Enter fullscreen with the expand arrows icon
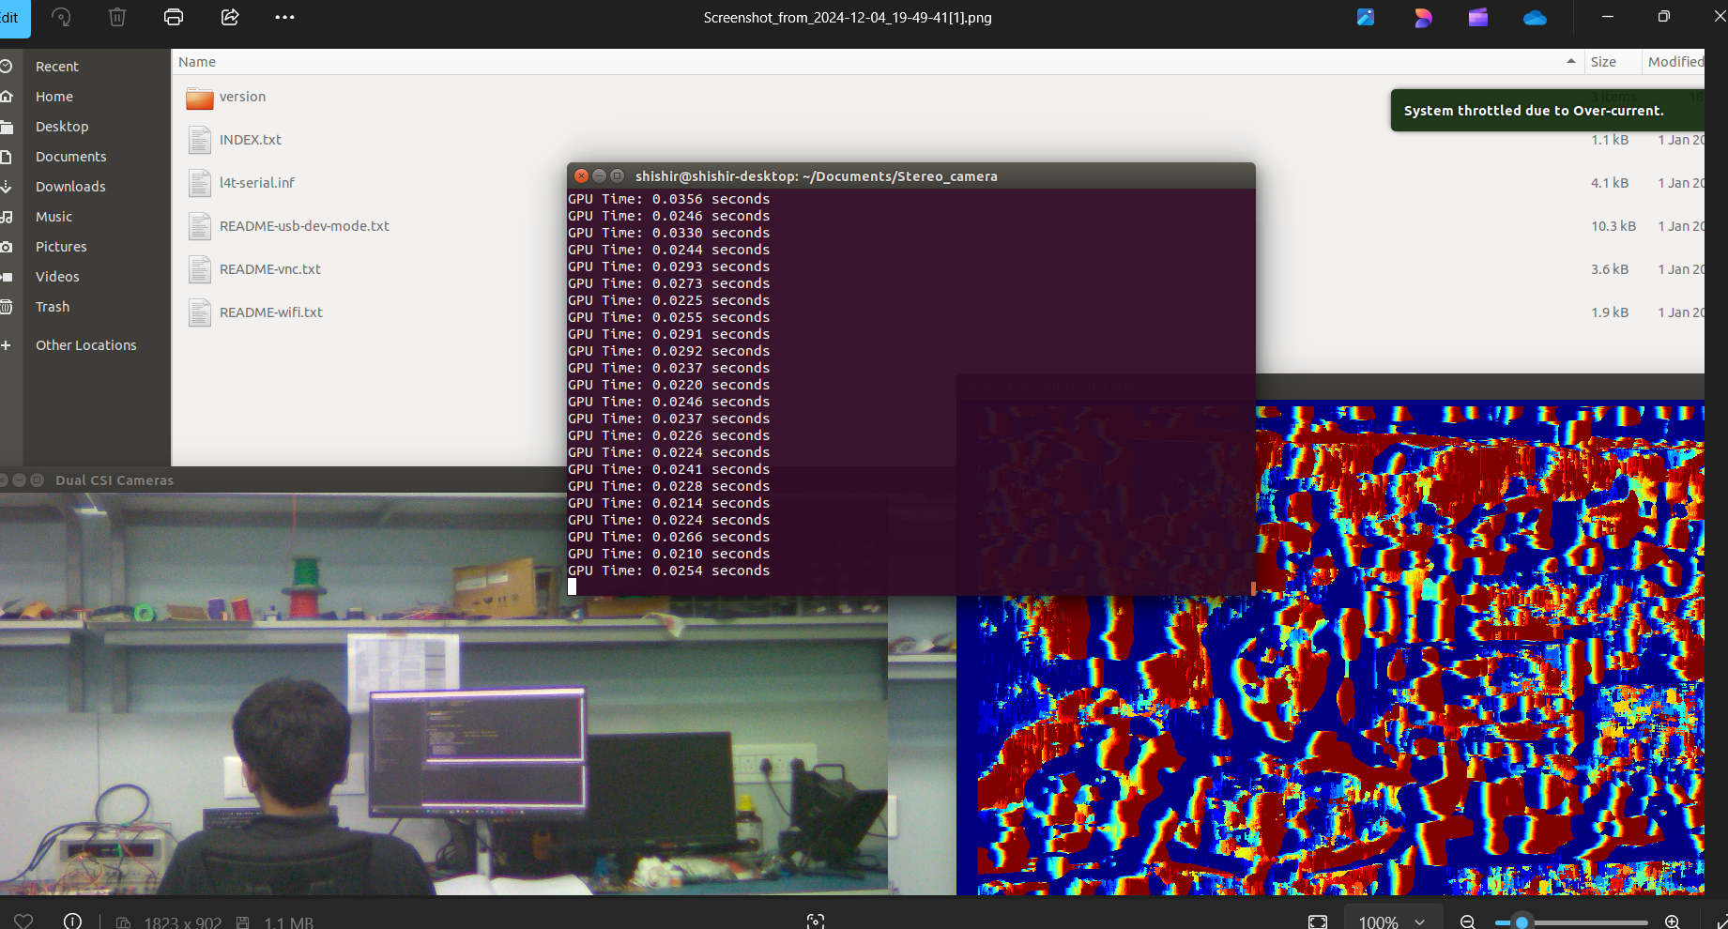This screenshot has width=1728, height=929. pos(1720,921)
